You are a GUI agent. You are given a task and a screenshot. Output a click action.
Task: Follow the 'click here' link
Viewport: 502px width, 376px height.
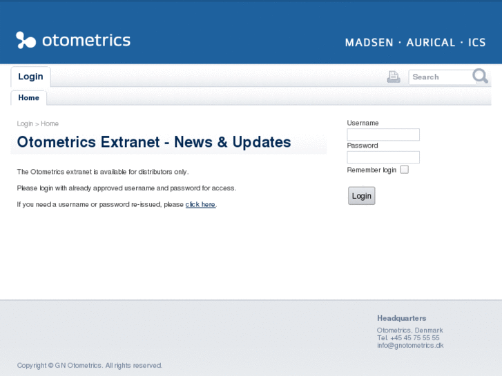(x=200, y=204)
